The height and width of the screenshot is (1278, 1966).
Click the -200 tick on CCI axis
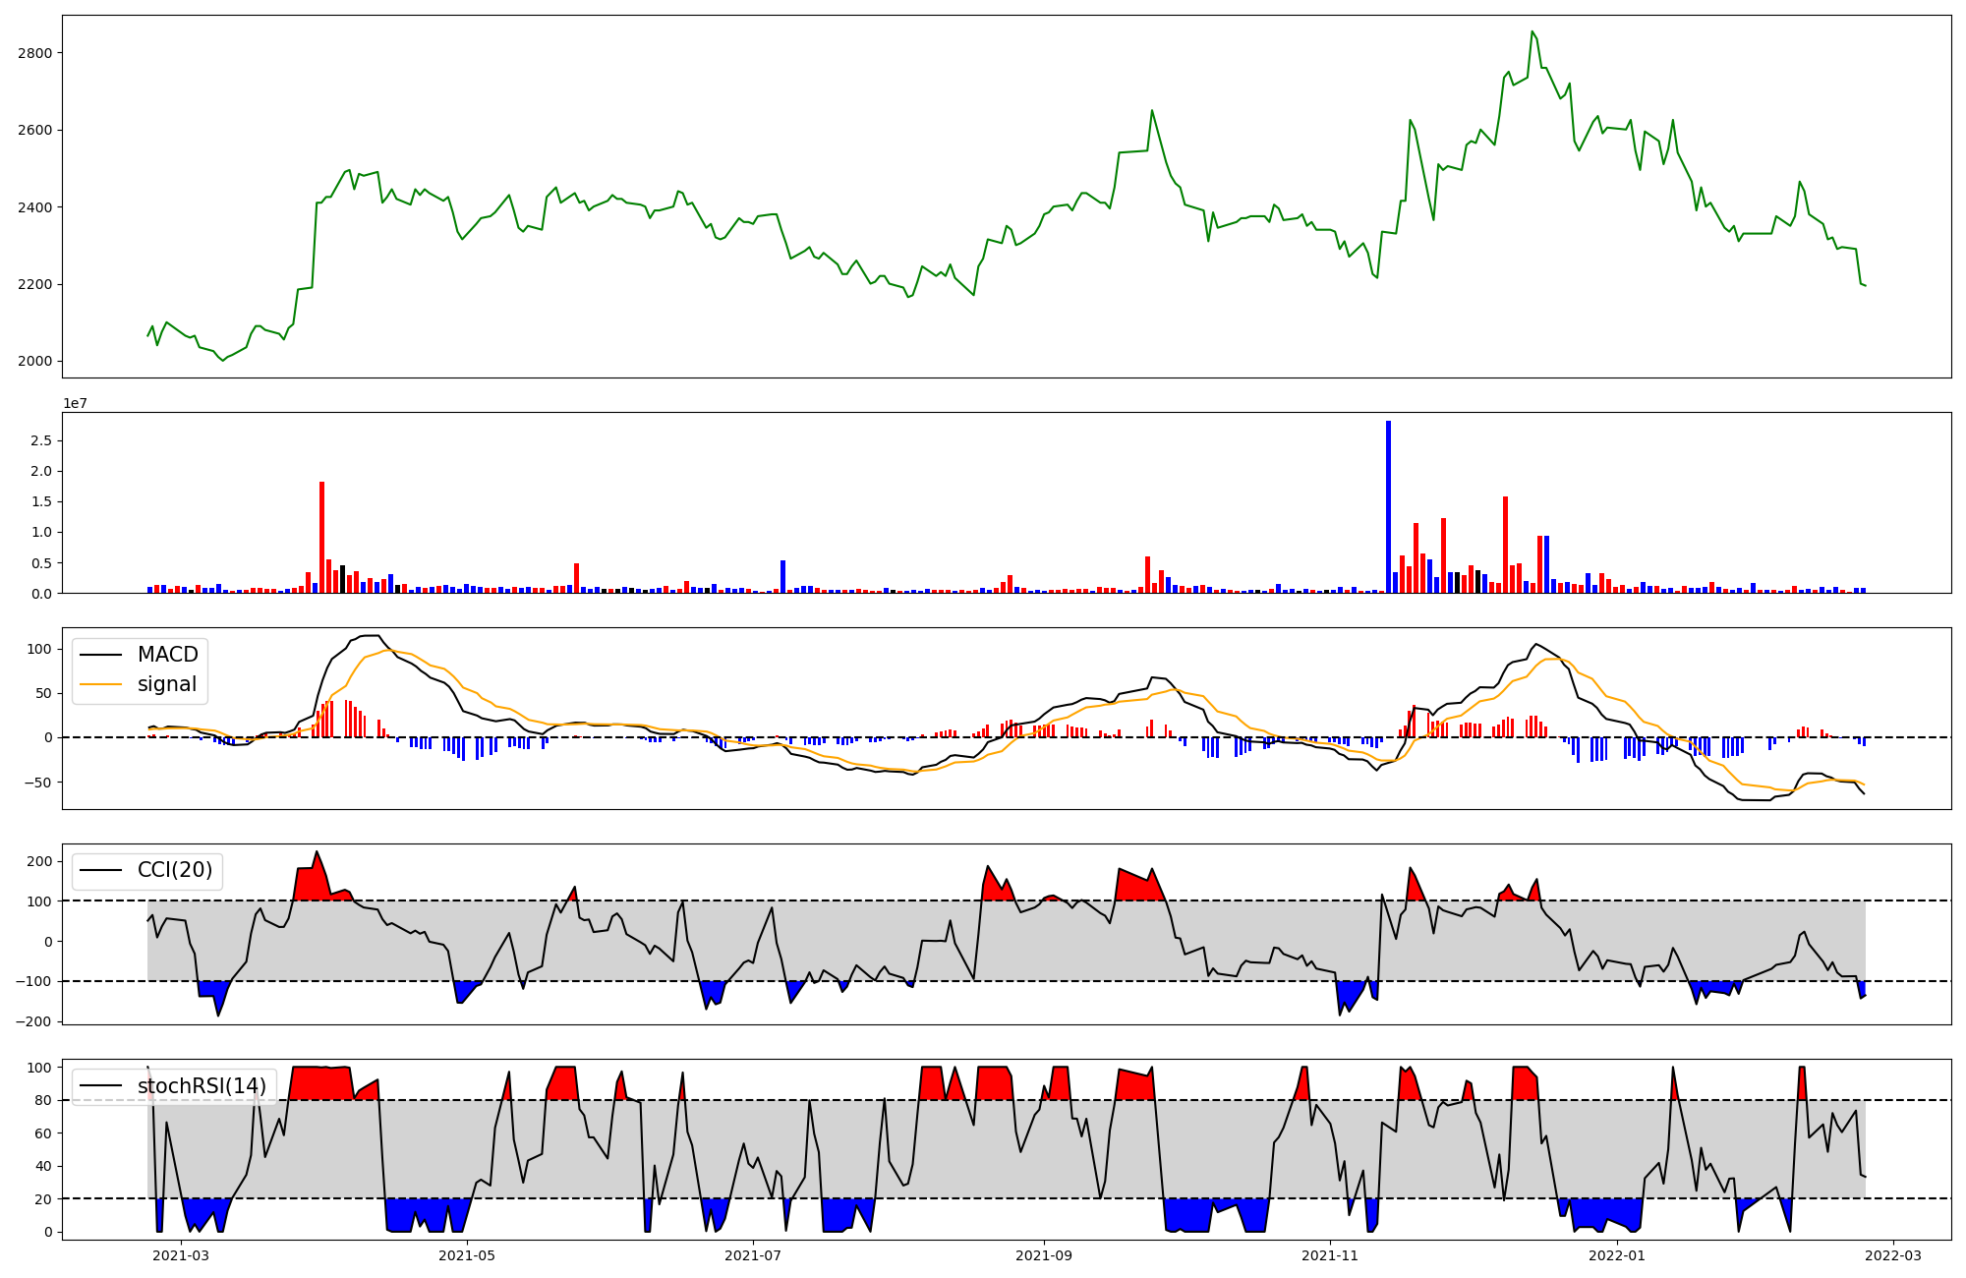(x=32, y=1021)
